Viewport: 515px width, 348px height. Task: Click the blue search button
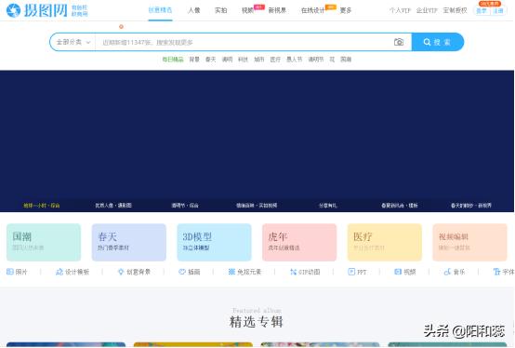[438, 42]
